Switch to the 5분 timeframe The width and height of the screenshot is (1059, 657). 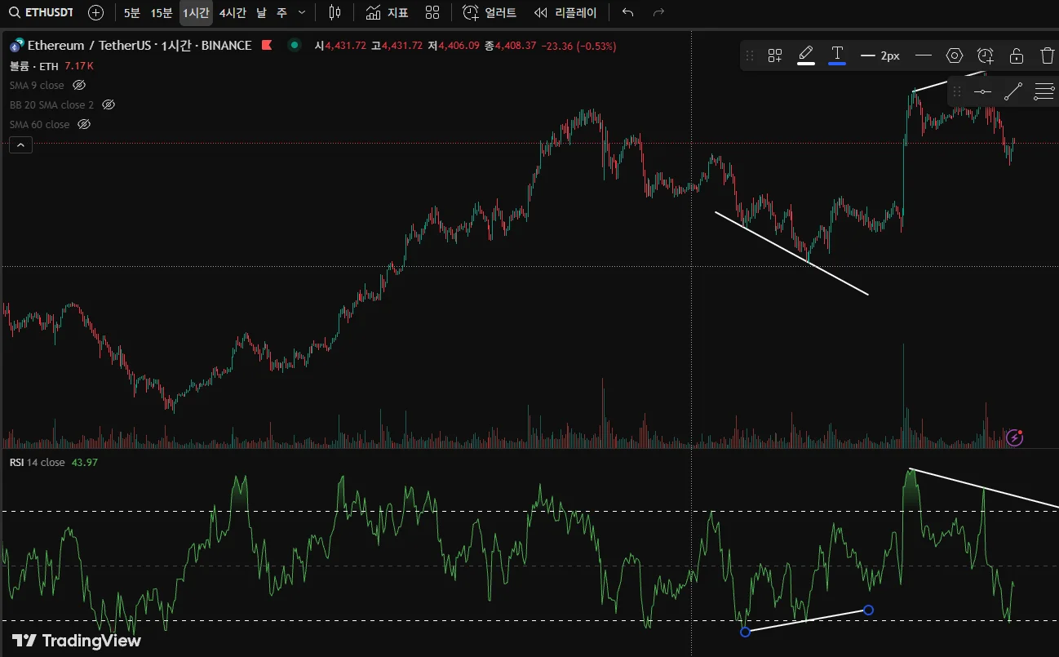pos(131,13)
